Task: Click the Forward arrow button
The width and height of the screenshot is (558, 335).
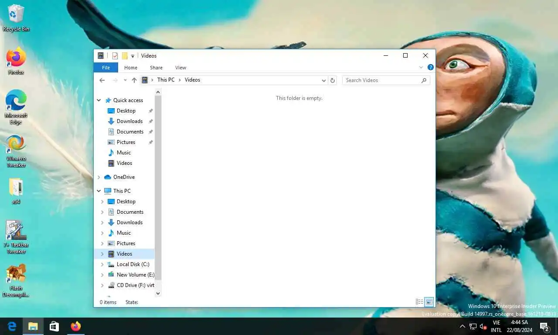Action: pos(115,80)
